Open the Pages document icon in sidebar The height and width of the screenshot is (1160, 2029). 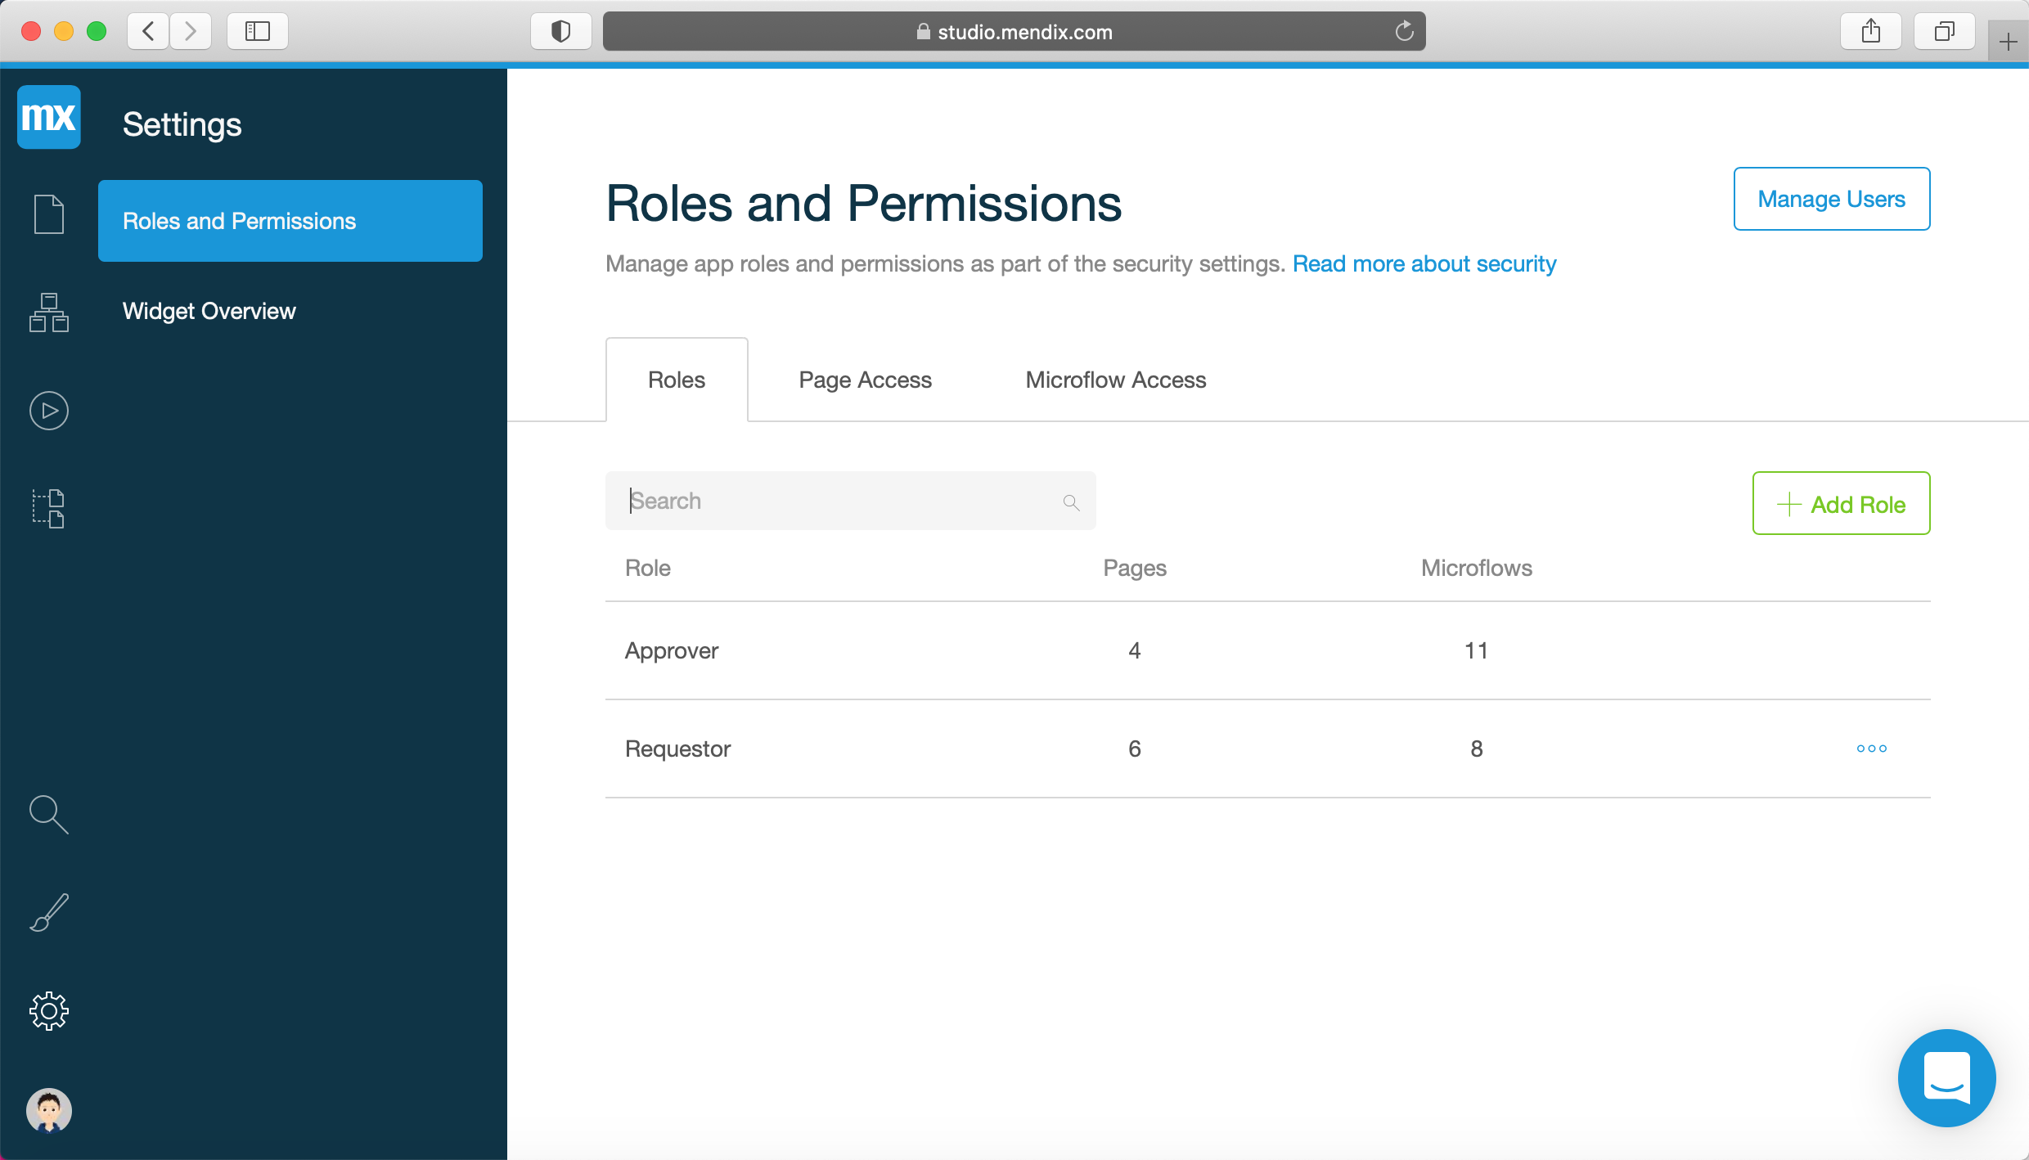point(49,214)
